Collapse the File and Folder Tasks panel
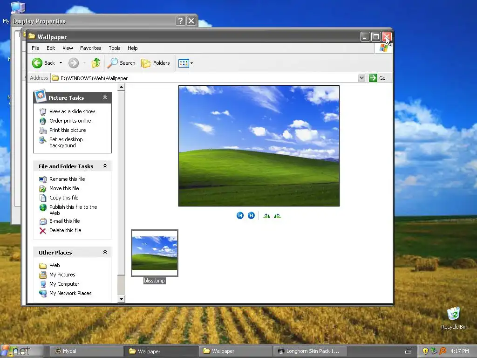 click(x=105, y=166)
